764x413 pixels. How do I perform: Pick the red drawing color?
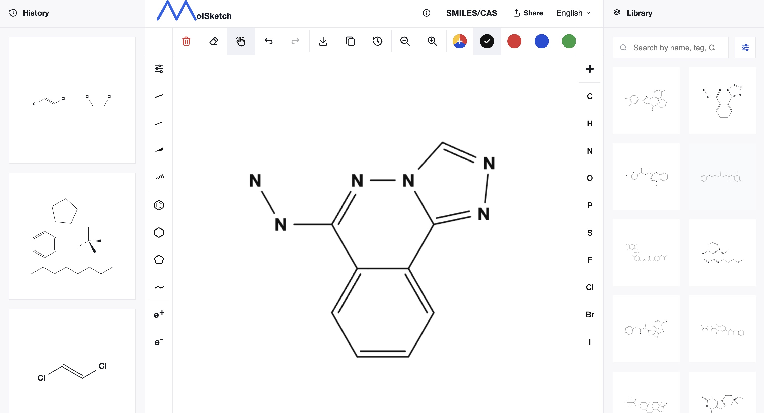click(x=514, y=41)
